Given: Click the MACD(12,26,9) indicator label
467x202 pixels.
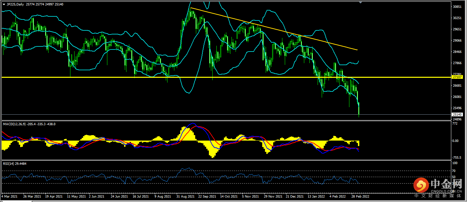Looking at the screenshot, I should click(x=15, y=124).
